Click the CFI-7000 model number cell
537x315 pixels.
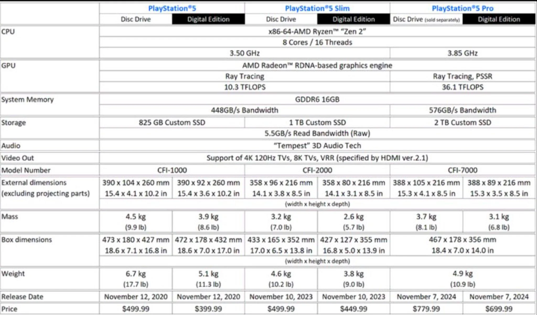462,170
